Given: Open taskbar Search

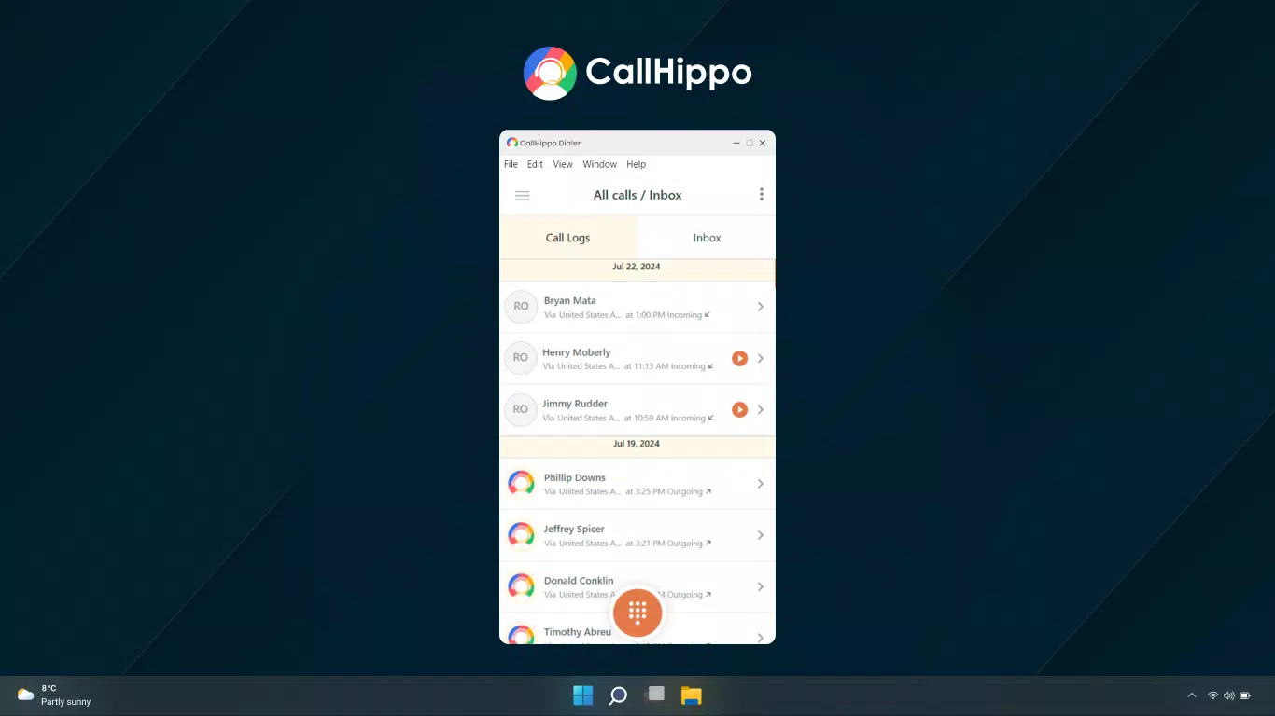Looking at the screenshot, I should click(x=618, y=695).
